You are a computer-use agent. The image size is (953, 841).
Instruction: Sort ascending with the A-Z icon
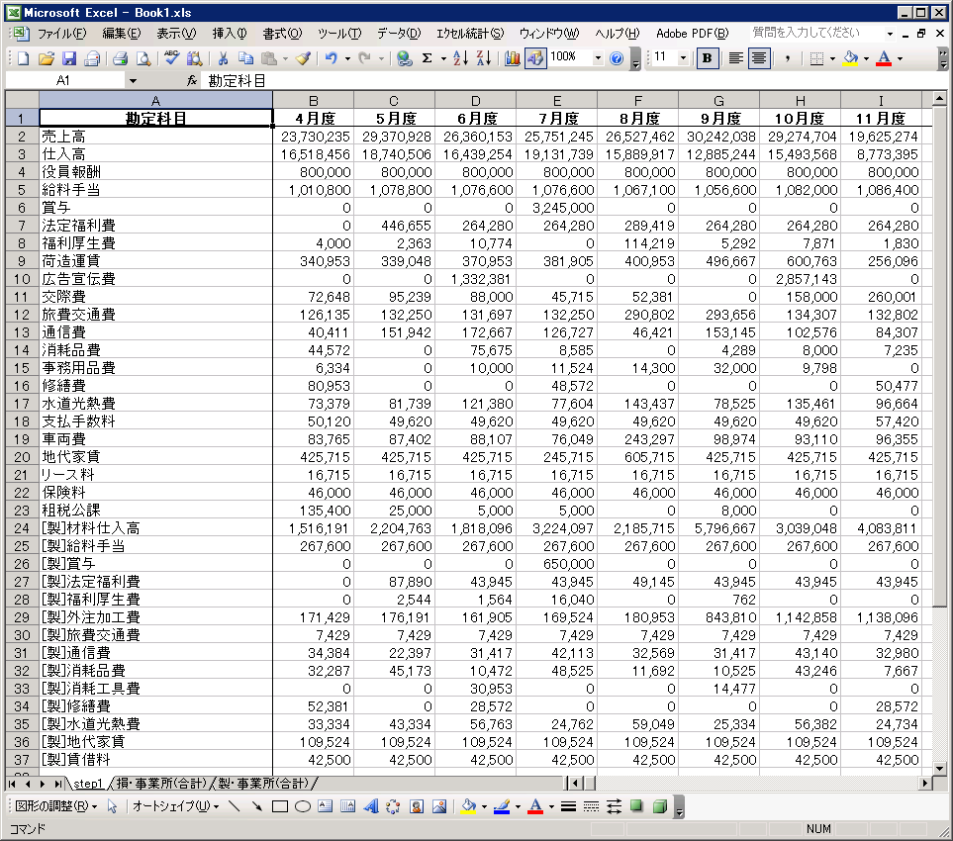point(459,58)
